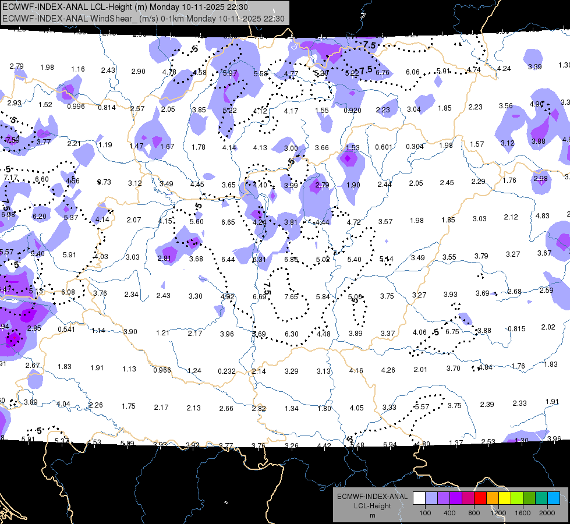570x524 pixels.
Task: Click the legend label 'LCL-Height'
Action: [x=372, y=506]
